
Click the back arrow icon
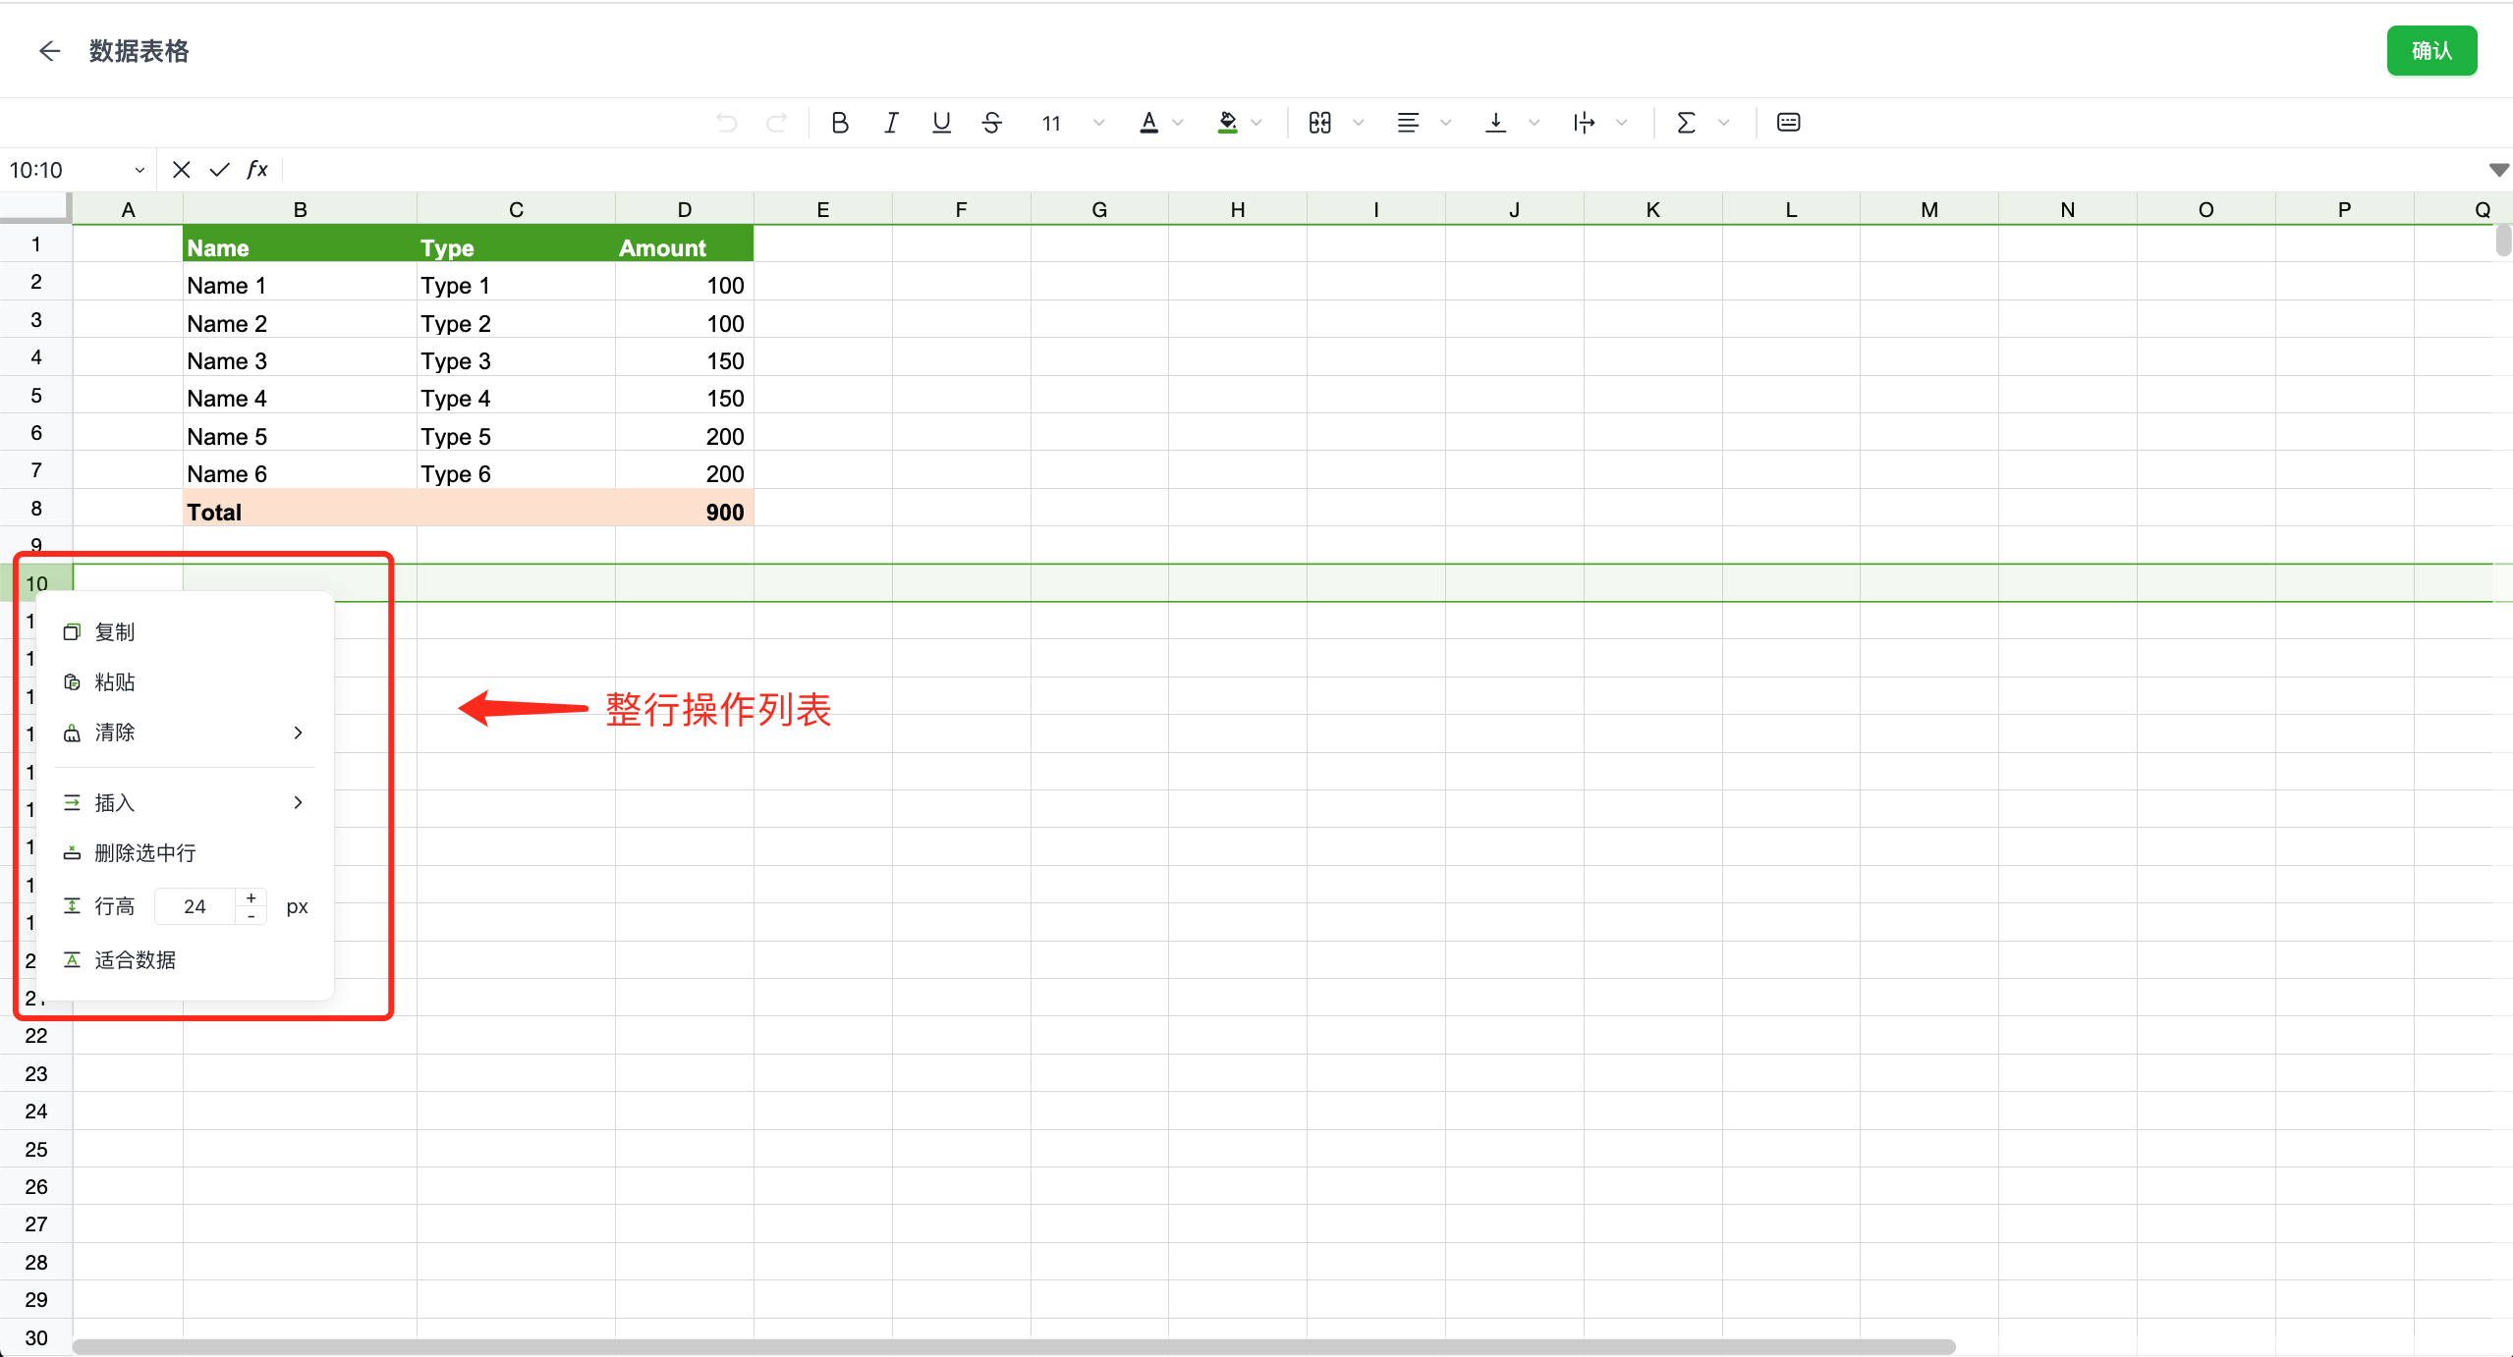49,51
